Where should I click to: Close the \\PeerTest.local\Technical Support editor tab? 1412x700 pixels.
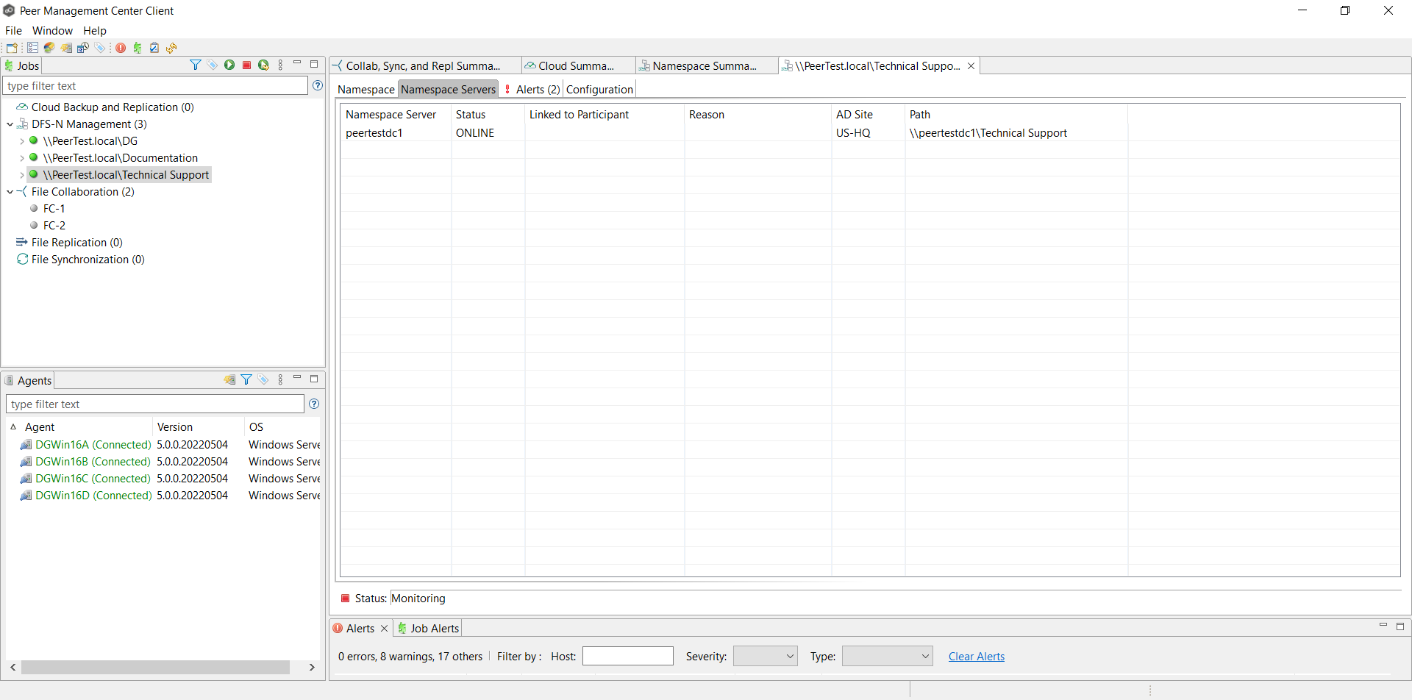[971, 66]
